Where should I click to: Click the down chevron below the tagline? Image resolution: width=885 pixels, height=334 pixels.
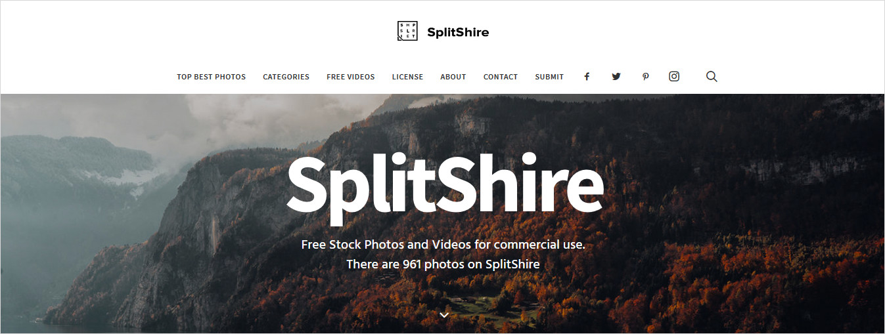[444, 315]
